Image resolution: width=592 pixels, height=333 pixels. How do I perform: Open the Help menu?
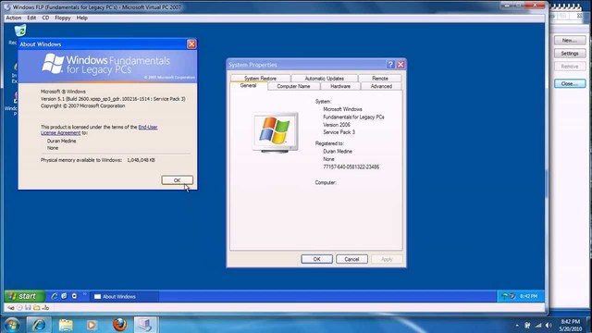(82, 18)
